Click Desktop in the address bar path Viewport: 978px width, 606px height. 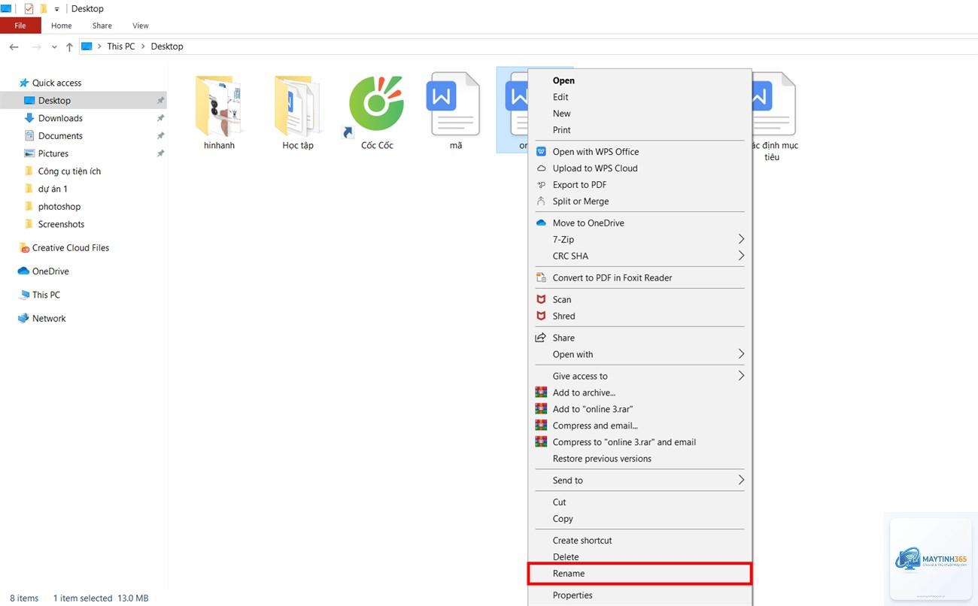pos(167,47)
